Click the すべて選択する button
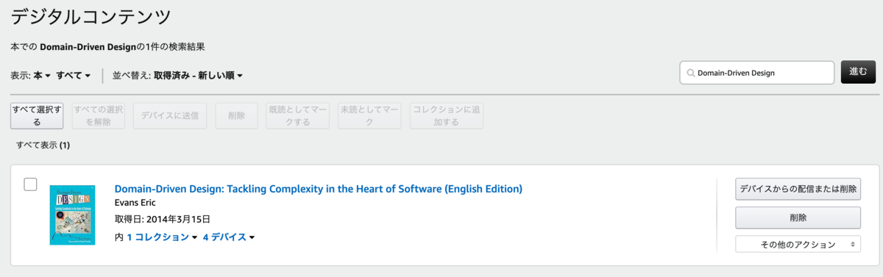The height and width of the screenshot is (277, 883). tap(37, 115)
